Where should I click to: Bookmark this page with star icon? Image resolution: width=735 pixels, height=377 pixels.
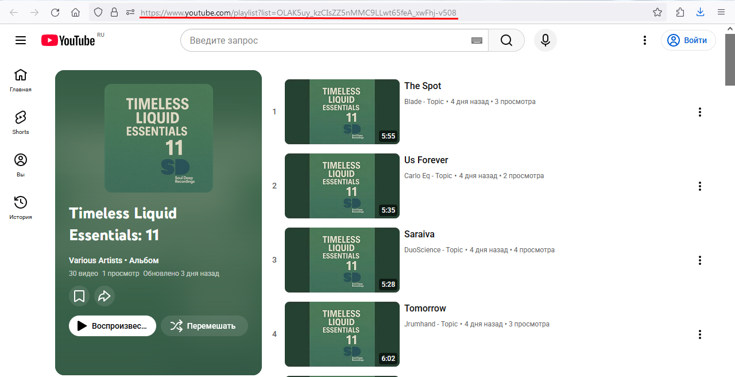(x=657, y=12)
